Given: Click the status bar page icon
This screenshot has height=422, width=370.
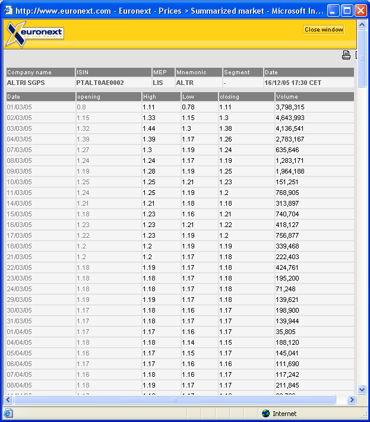Looking at the screenshot, I should click(x=8, y=413).
